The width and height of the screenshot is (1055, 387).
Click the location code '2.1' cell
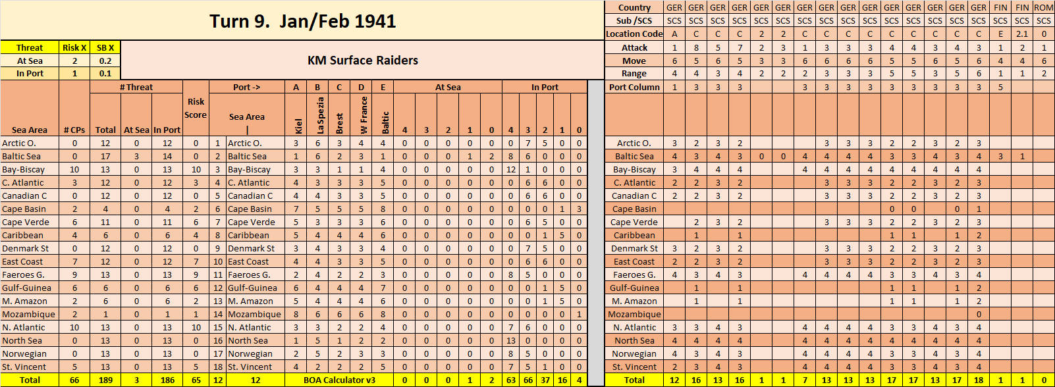[1022, 34]
